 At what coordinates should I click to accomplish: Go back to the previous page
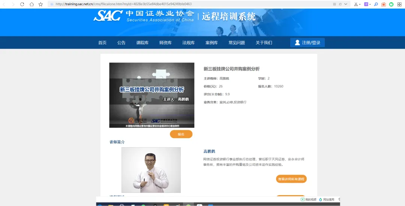4,4
